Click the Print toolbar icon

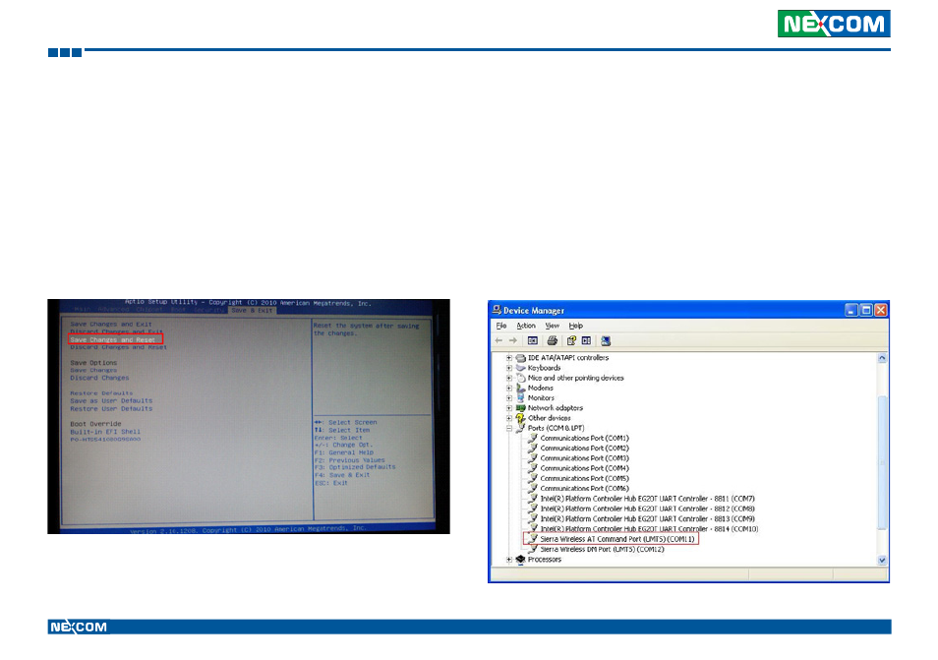[x=553, y=340]
